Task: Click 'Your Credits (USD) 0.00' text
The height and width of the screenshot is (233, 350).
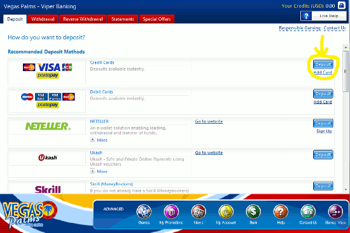Action: tap(308, 6)
